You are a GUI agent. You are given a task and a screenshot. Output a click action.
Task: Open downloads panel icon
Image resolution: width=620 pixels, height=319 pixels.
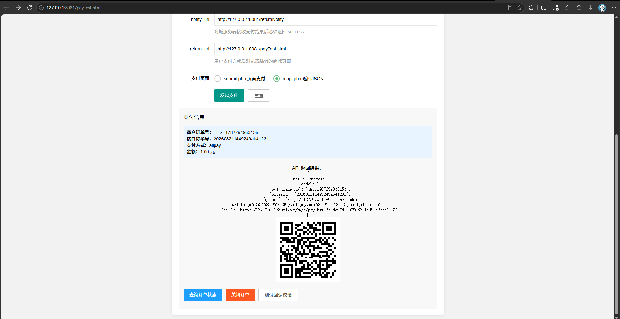[591, 8]
